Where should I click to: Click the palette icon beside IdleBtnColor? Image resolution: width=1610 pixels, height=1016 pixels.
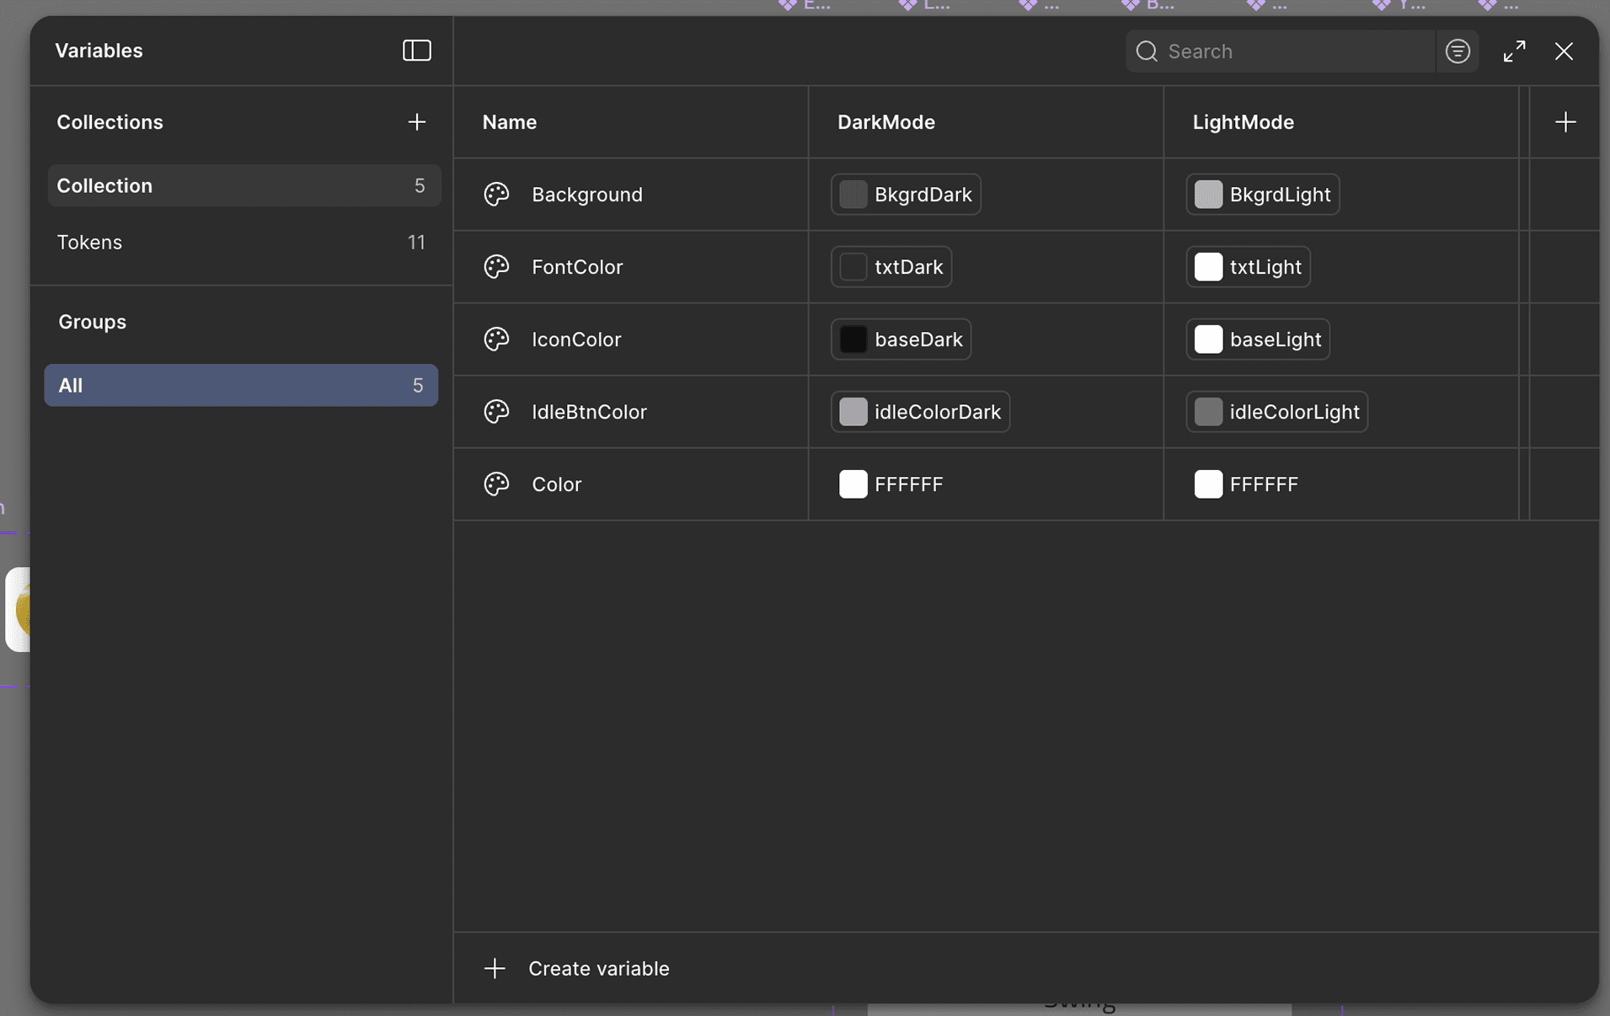(496, 412)
